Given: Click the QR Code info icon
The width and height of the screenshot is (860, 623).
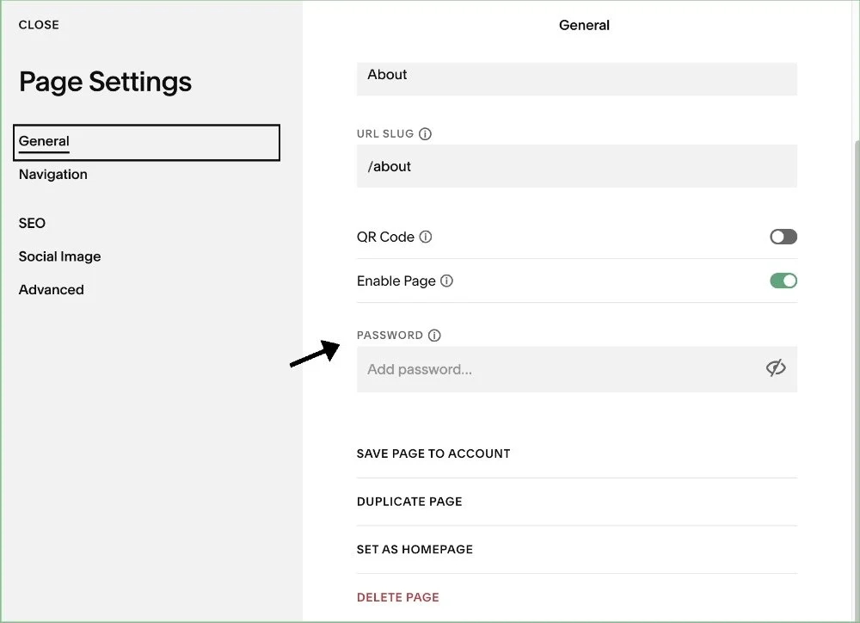Looking at the screenshot, I should [426, 237].
